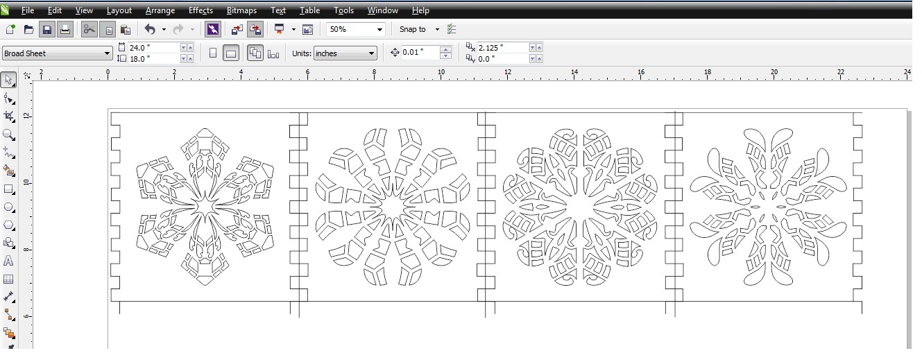Open the Units inches dropdown
922x362 pixels.
pyautogui.click(x=372, y=53)
